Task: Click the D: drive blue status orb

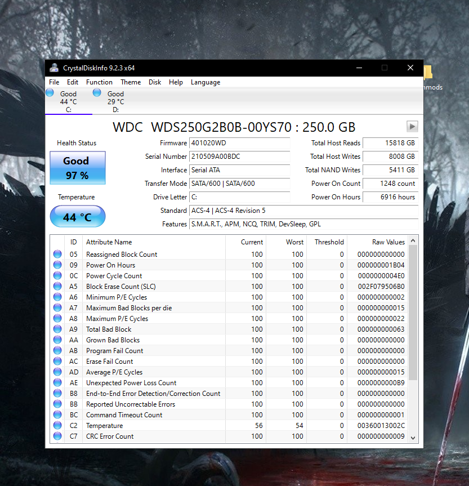Action: pos(97,93)
